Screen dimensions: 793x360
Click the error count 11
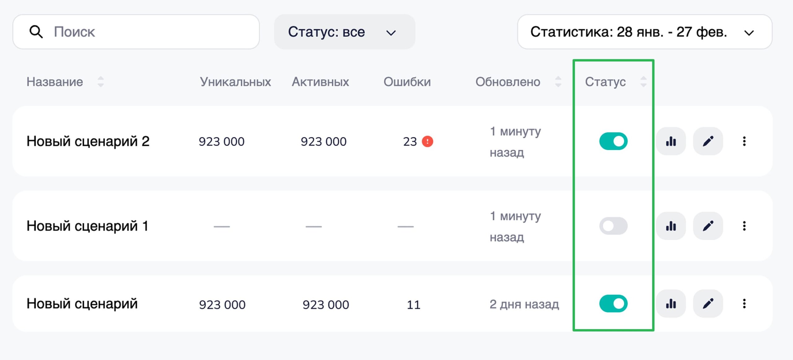tap(414, 305)
